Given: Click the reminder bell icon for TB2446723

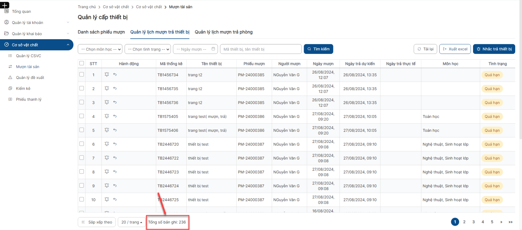Looking at the screenshot, I should point(107,172).
